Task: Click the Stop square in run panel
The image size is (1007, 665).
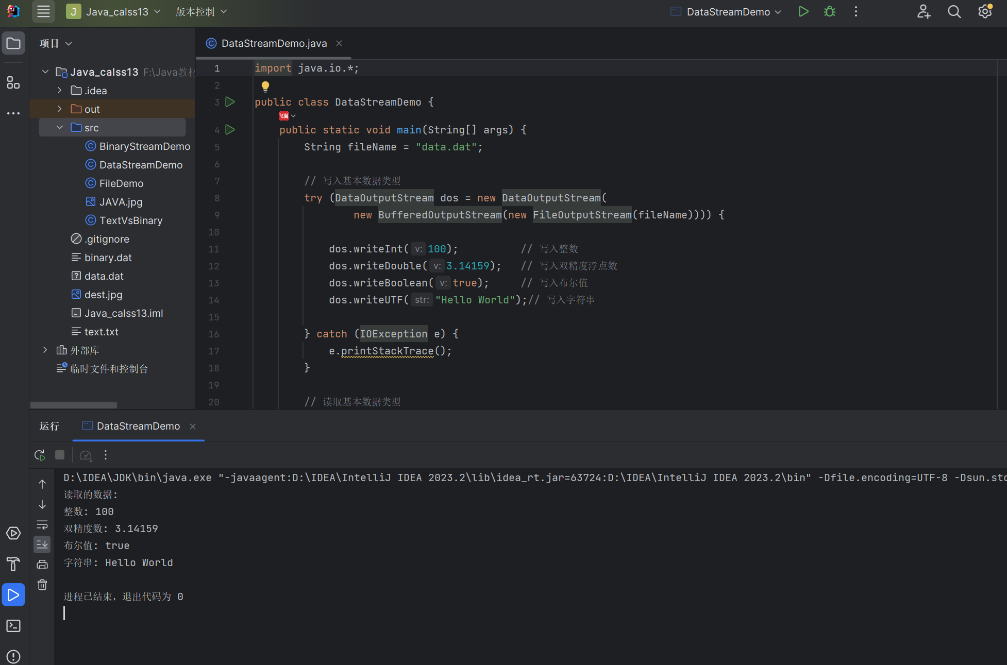Action: click(60, 455)
